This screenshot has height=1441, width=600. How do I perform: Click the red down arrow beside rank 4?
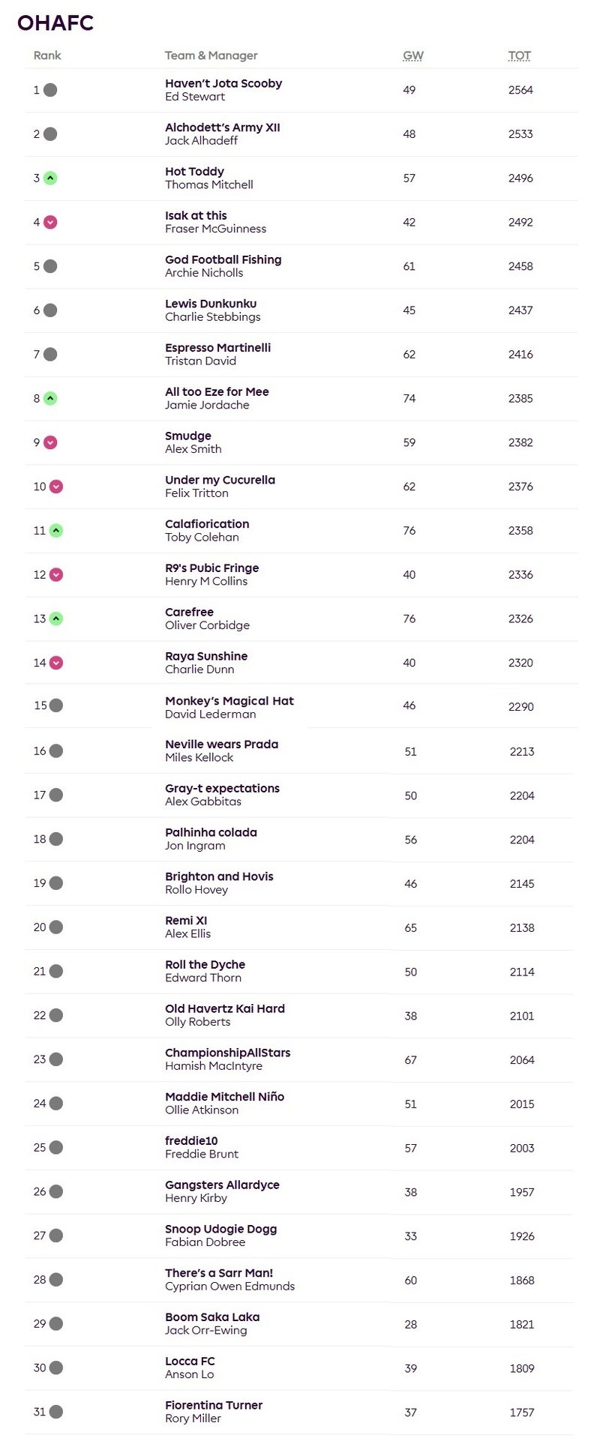[x=50, y=223]
